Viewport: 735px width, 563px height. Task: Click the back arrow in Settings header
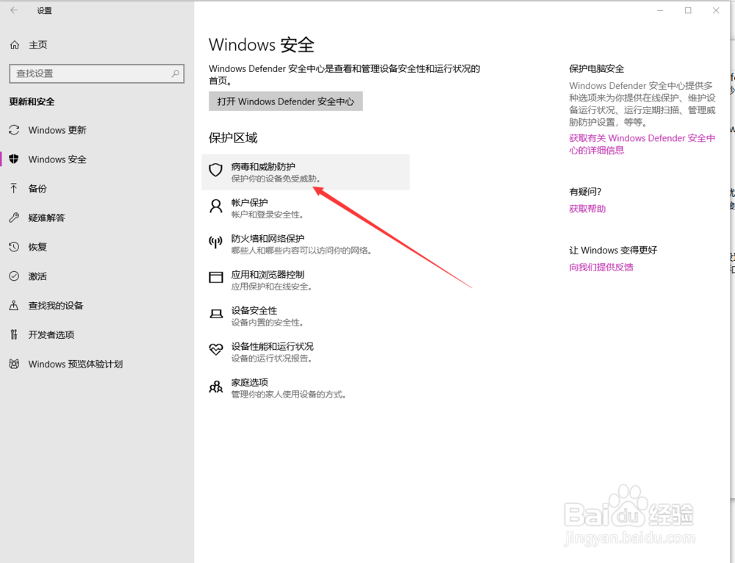point(14,10)
